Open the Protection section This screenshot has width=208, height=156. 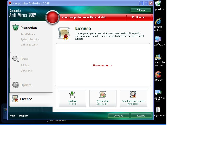coord(29,28)
